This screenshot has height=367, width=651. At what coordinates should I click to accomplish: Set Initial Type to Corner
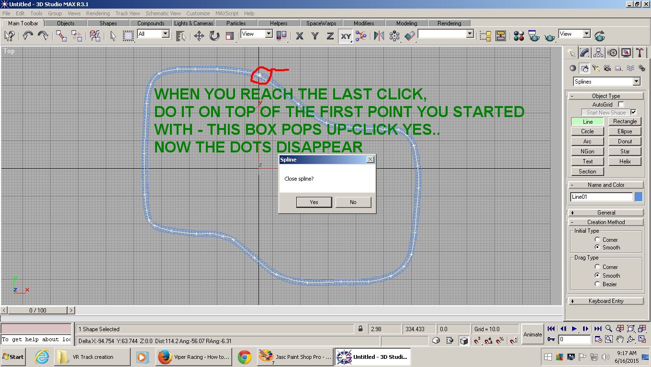click(x=597, y=239)
